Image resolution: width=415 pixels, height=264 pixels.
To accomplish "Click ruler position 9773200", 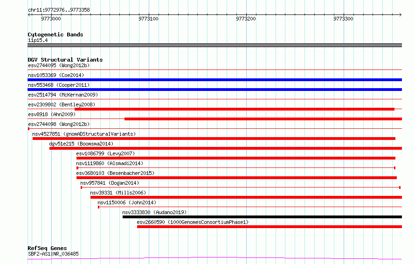I will pyautogui.click(x=246, y=19).
